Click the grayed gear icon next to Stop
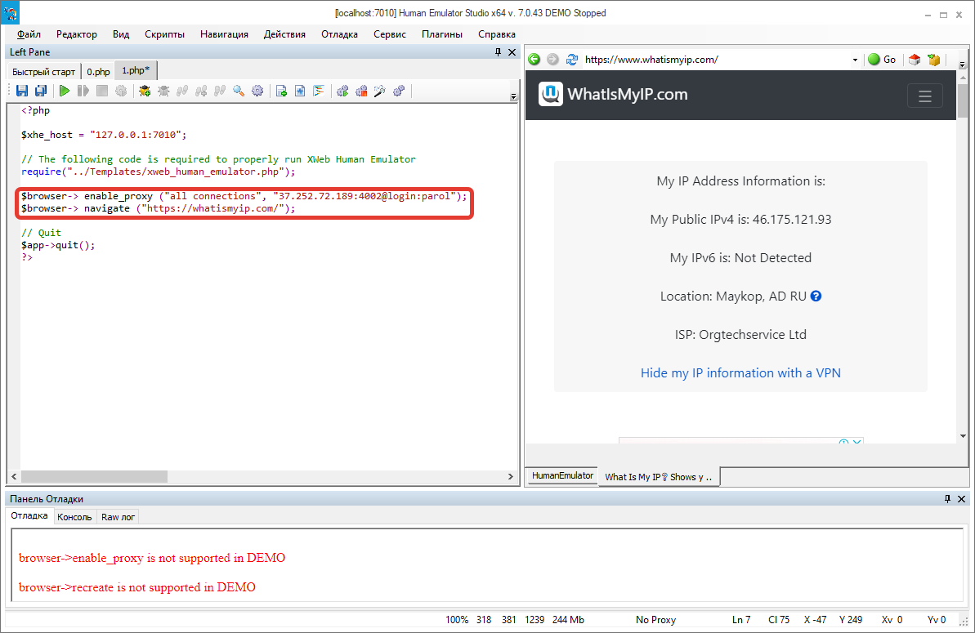Viewport: 975px width, 633px height. [x=121, y=91]
